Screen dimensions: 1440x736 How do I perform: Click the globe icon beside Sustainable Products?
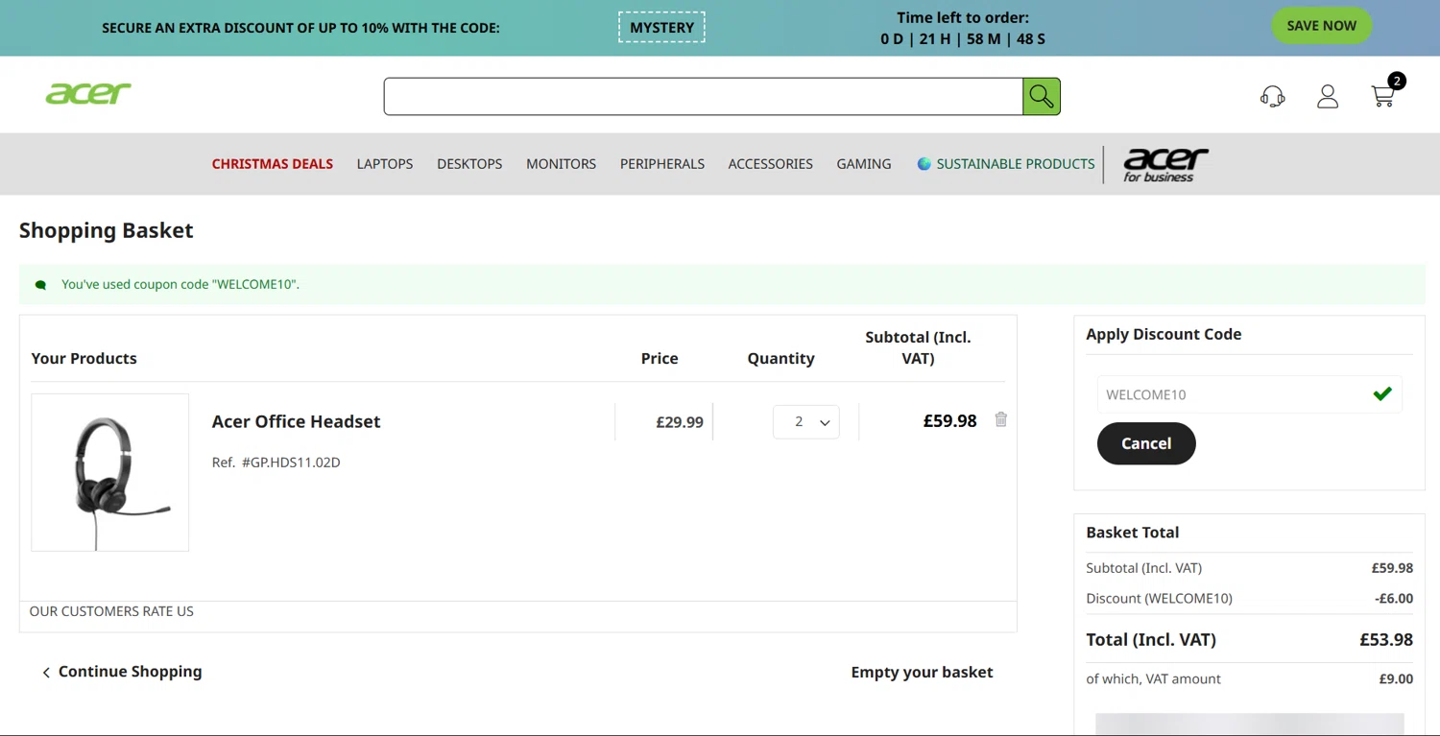pyautogui.click(x=924, y=164)
